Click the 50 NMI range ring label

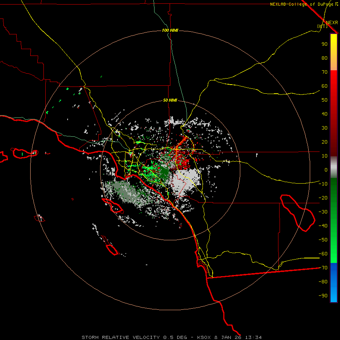170,100
